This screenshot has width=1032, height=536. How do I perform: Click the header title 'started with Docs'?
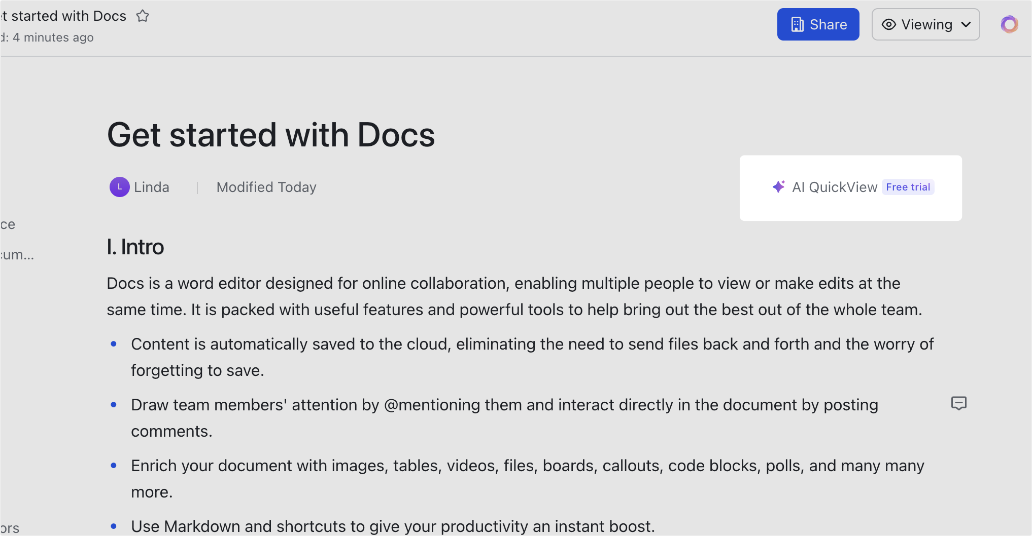(x=68, y=16)
